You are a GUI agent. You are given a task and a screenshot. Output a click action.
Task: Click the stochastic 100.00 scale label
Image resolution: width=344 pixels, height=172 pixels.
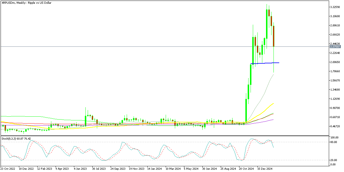tap(334, 138)
